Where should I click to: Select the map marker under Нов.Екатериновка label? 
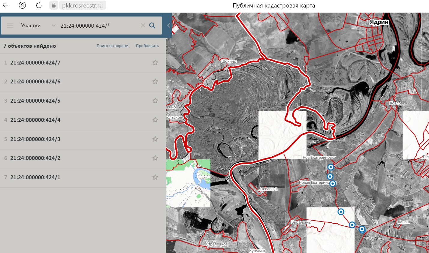[x=331, y=167]
